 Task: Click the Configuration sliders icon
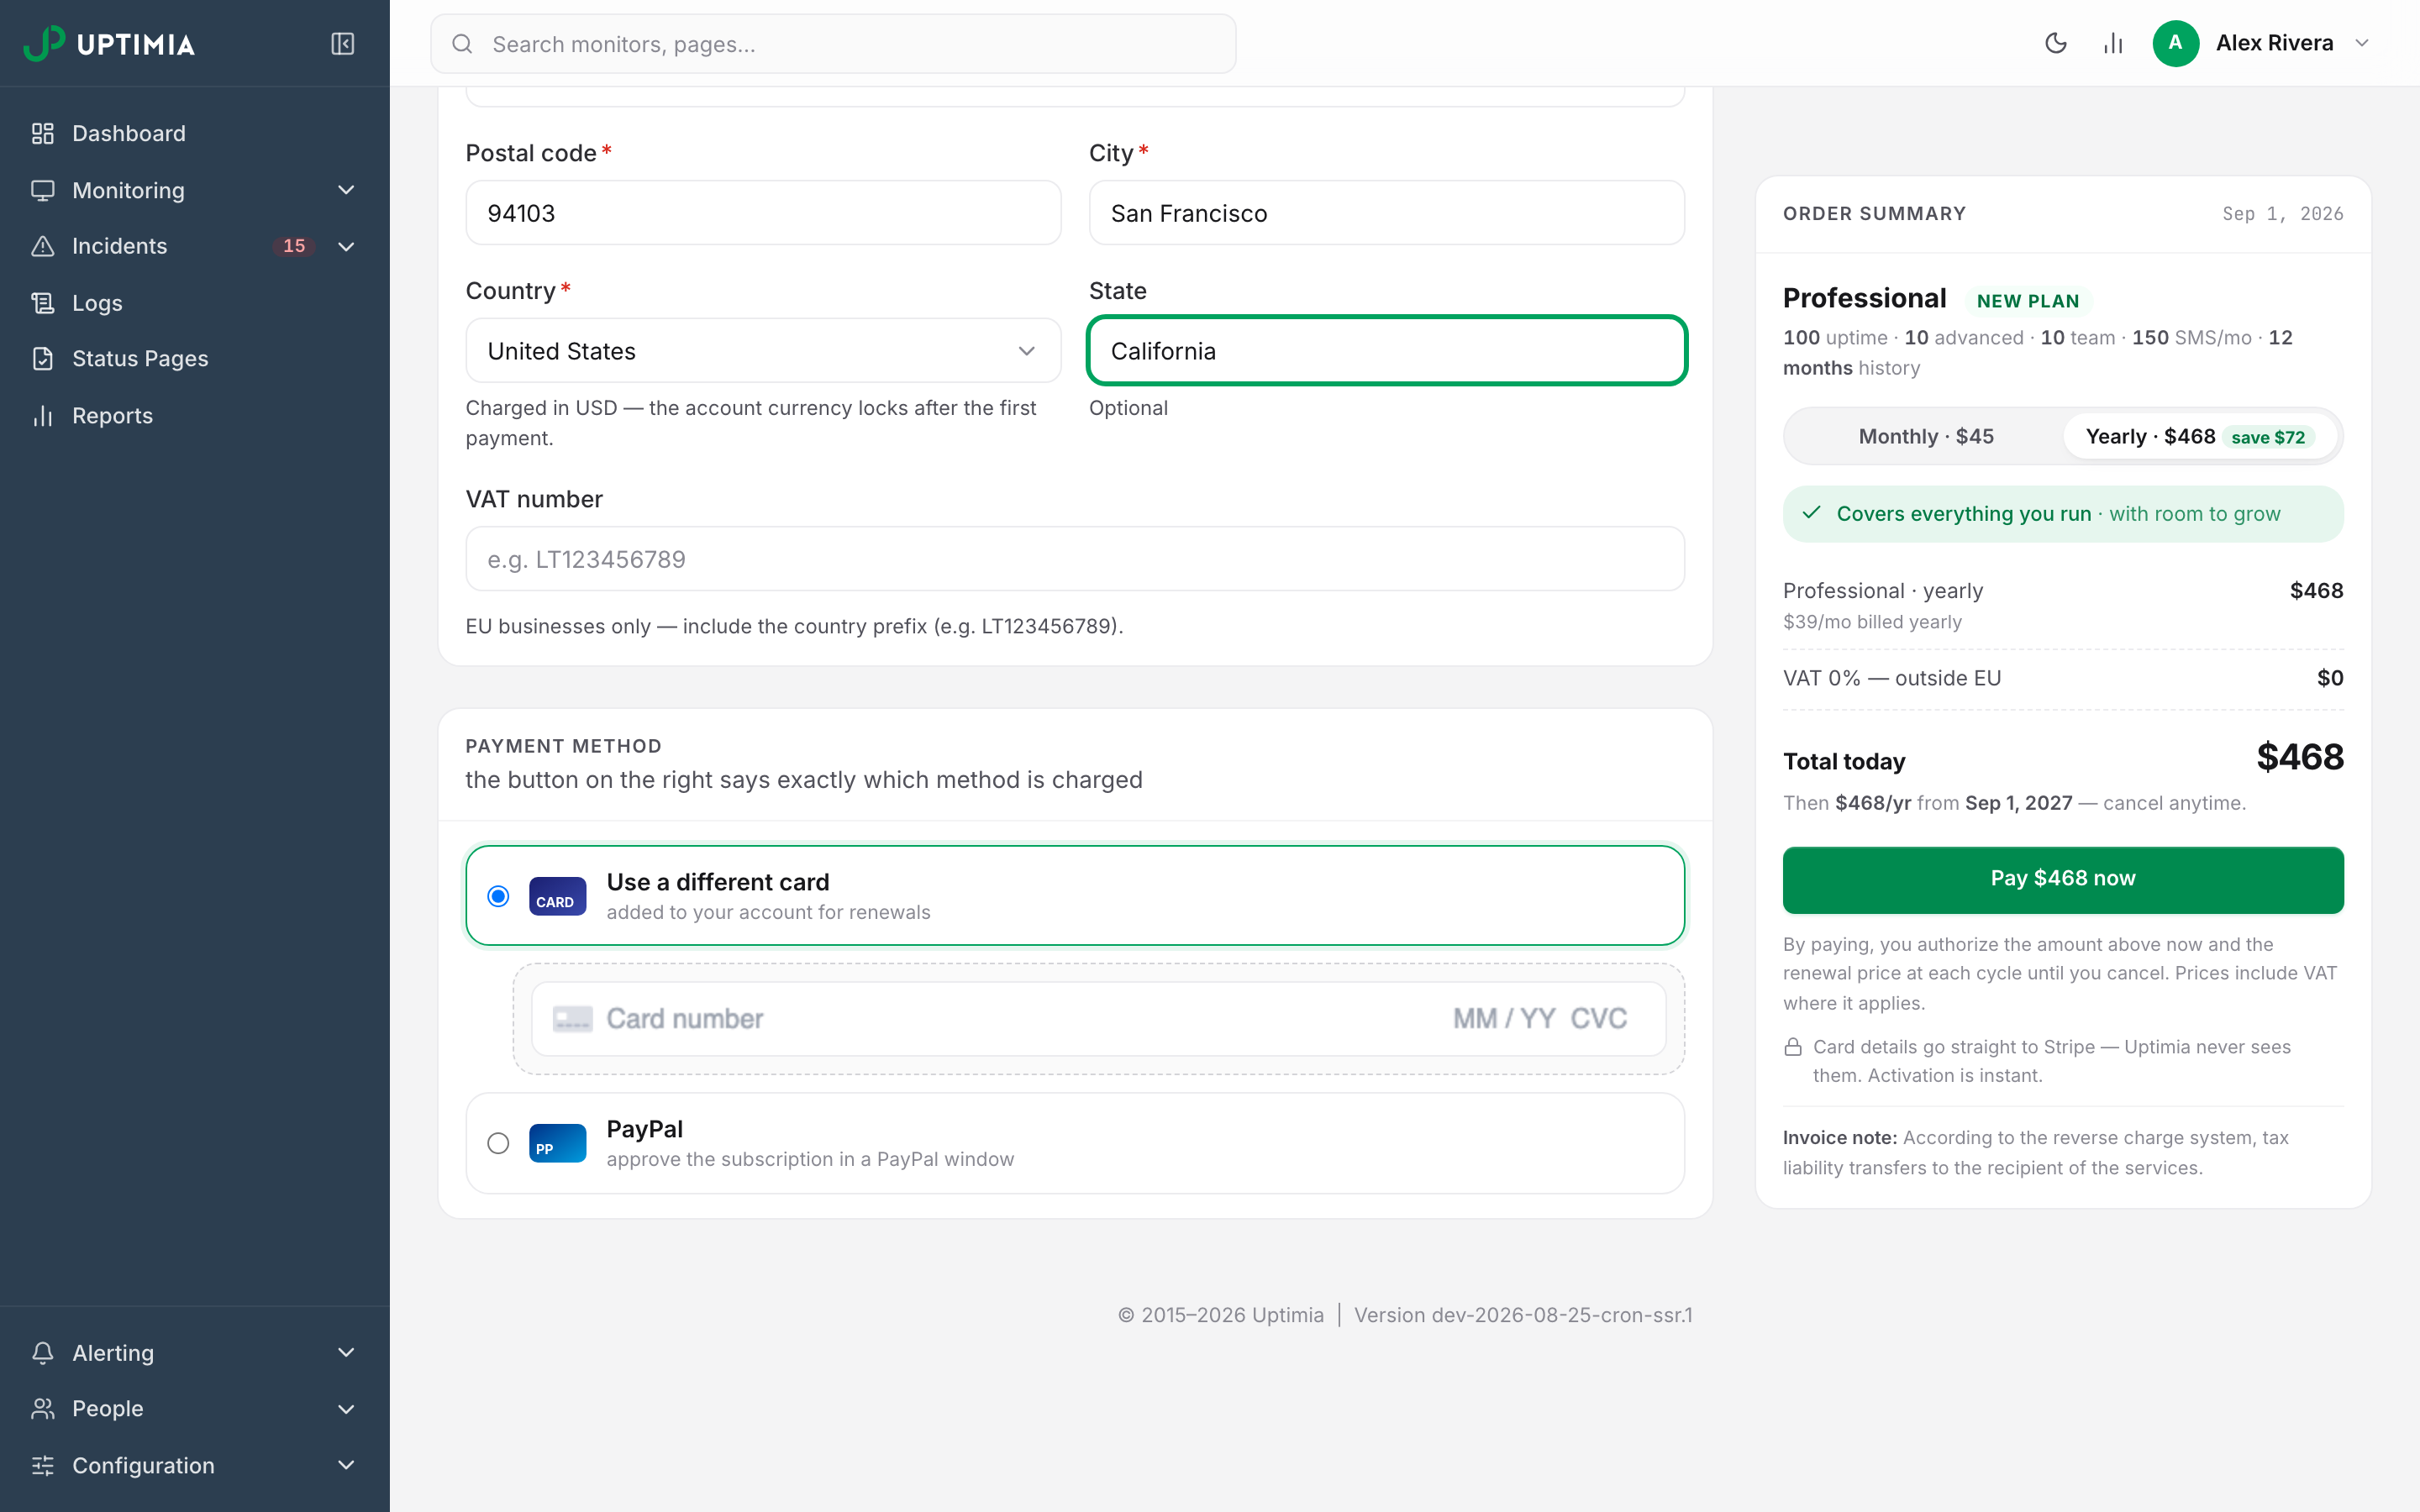43,1465
